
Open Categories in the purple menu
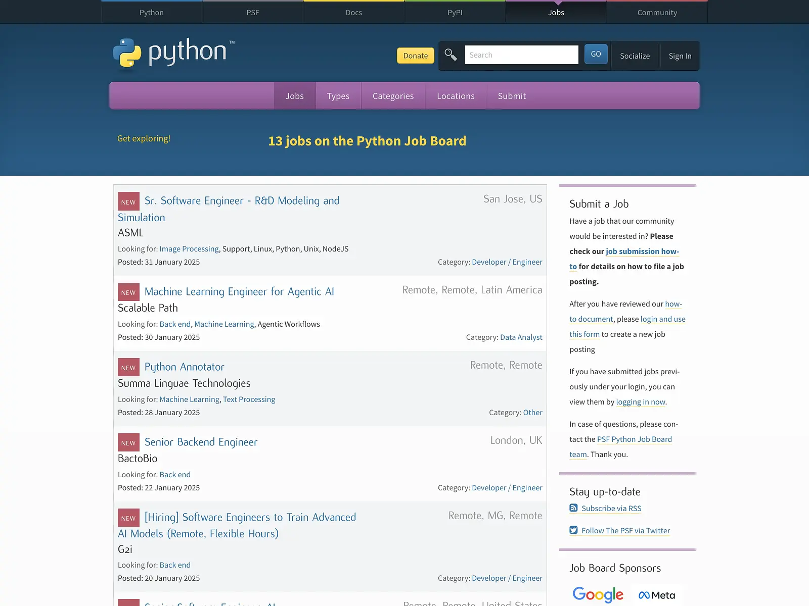tap(393, 96)
